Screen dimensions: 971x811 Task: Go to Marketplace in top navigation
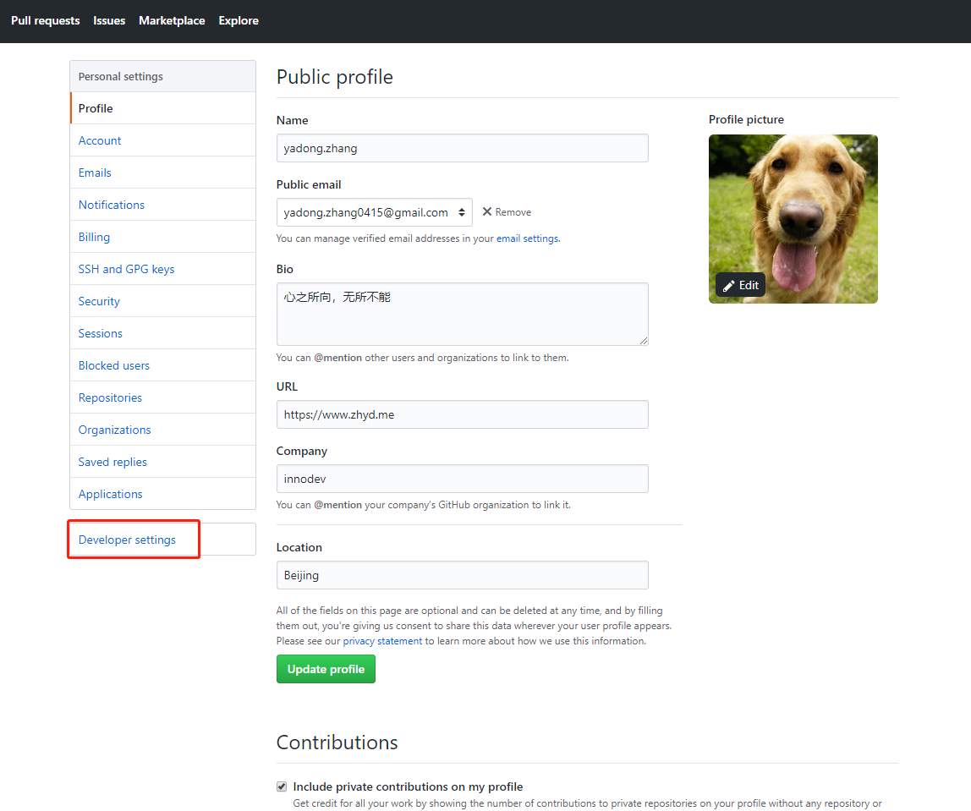(172, 20)
